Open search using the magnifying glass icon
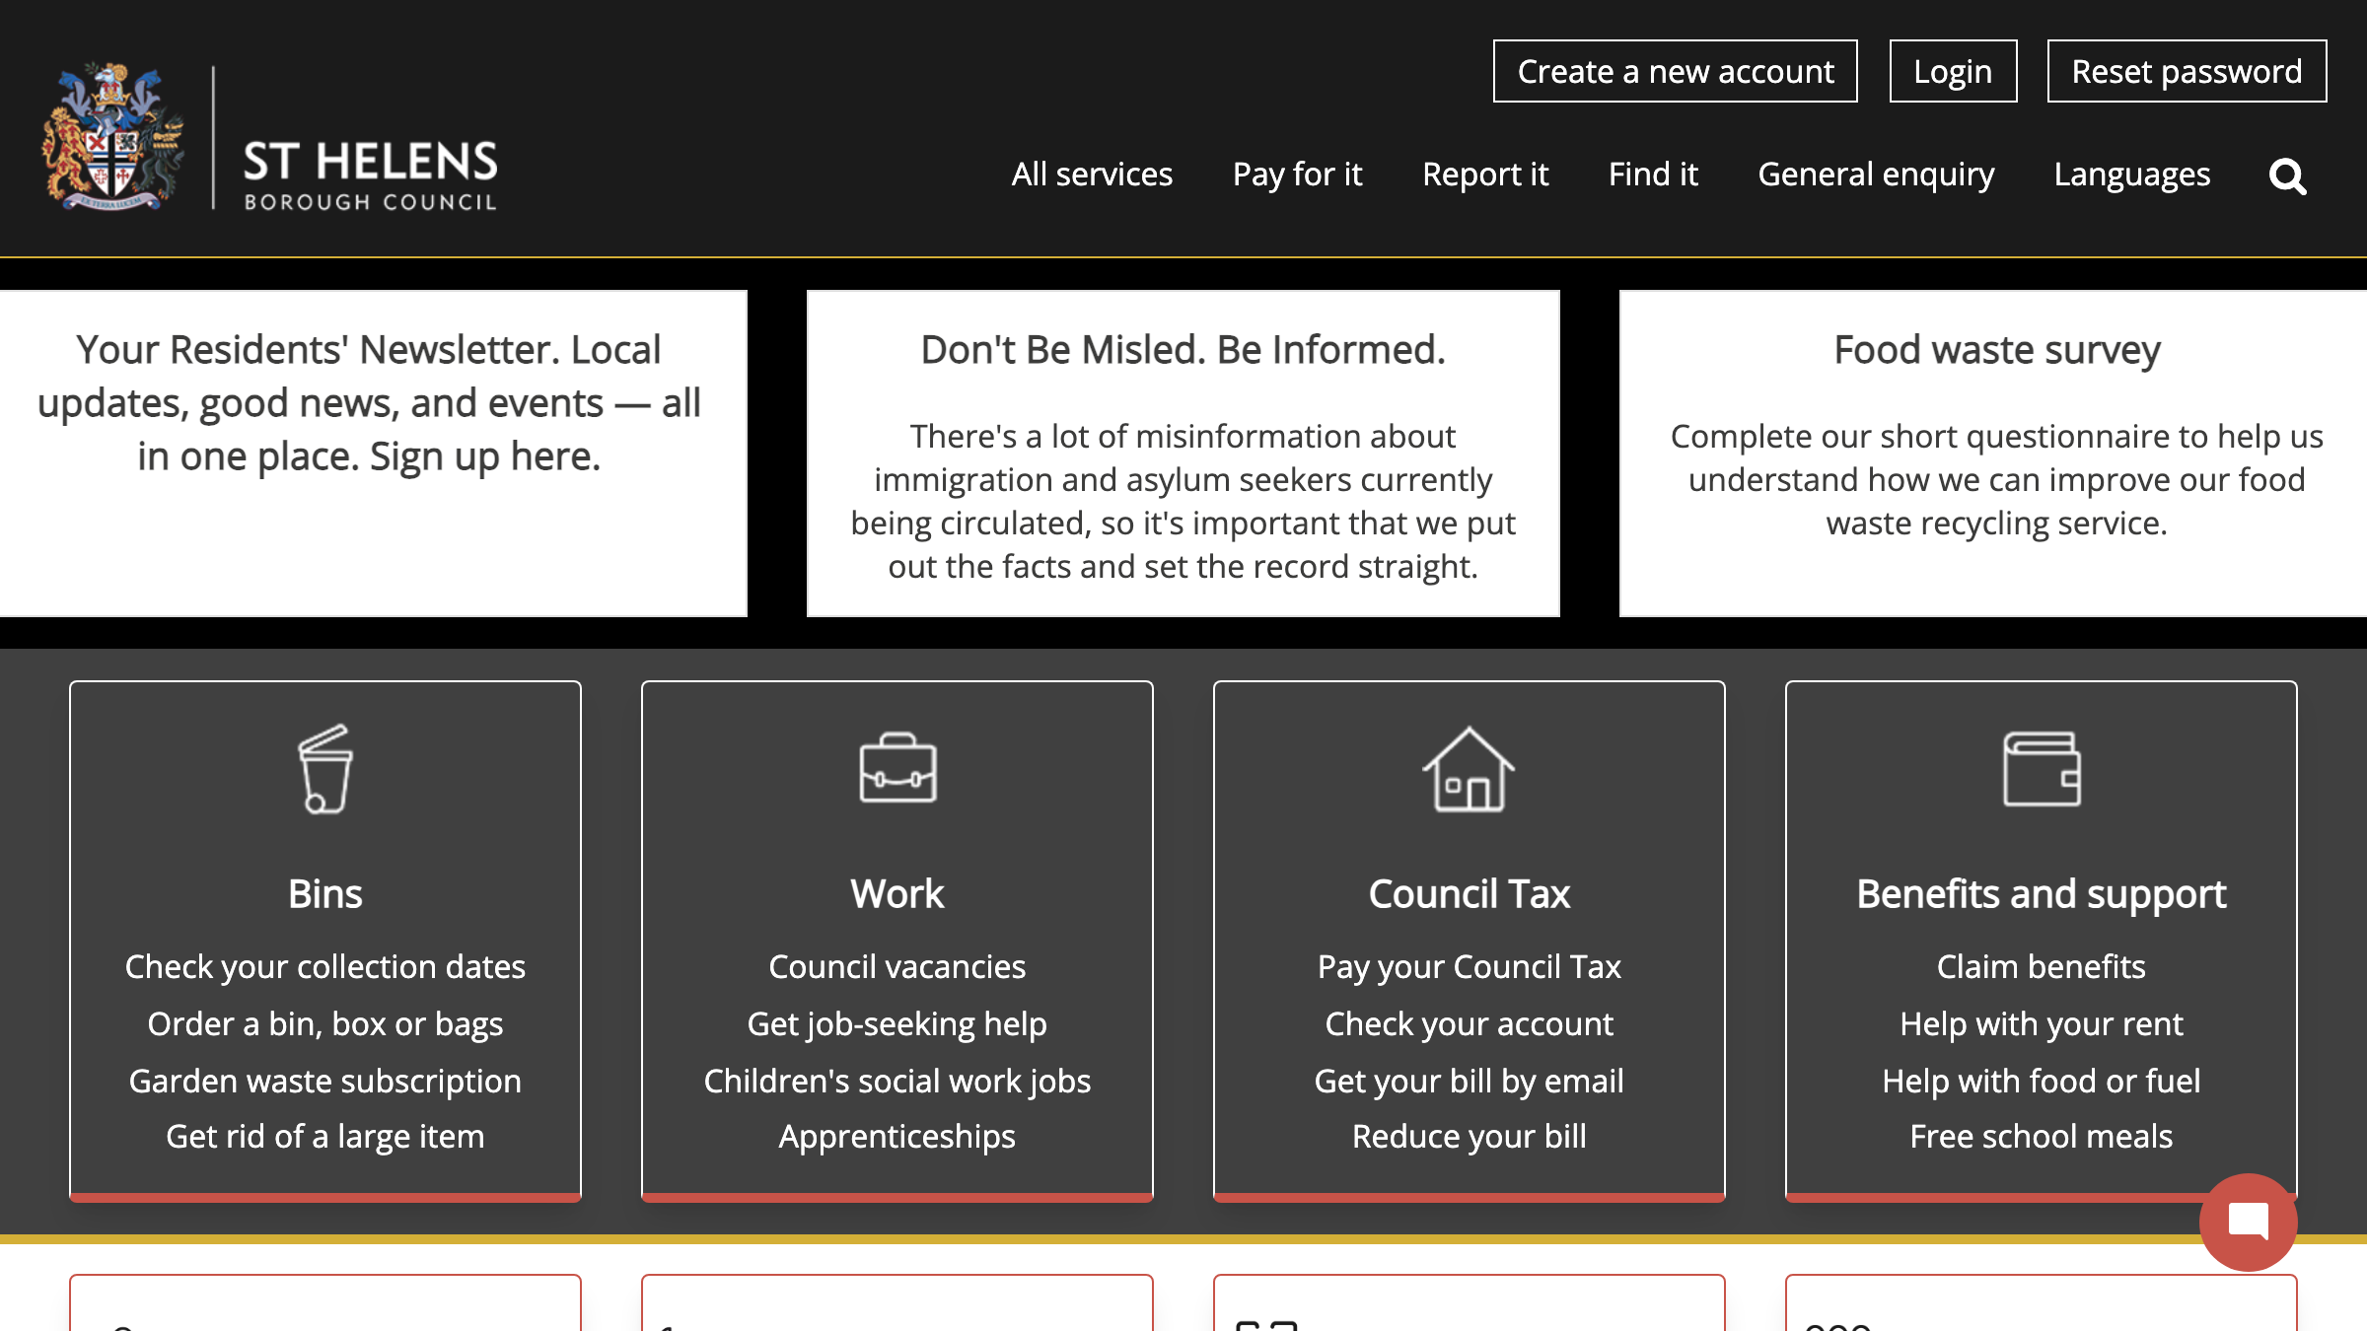 [x=2286, y=176]
